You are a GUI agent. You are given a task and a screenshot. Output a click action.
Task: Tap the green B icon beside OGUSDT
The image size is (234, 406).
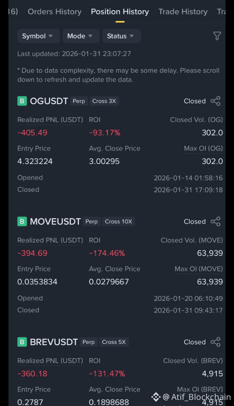coord(22,101)
